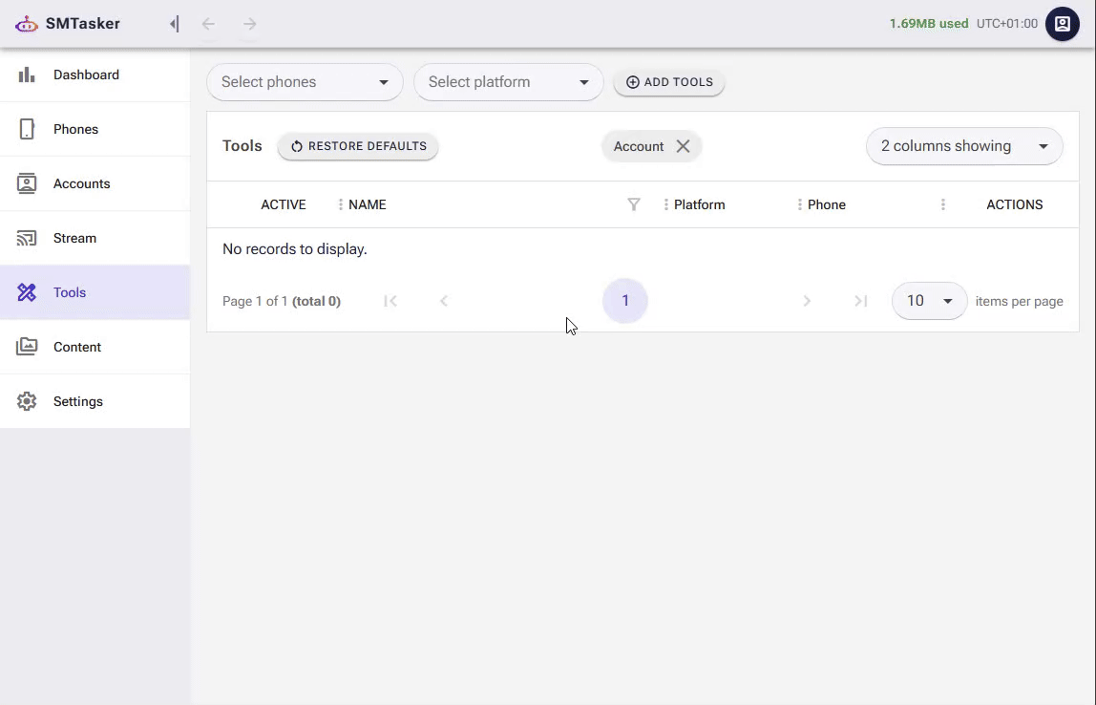Image resolution: width=1096 pixels, height=705 pixels.
Task: Select page 1 in the pagination
Action: (x=625, y=301)
